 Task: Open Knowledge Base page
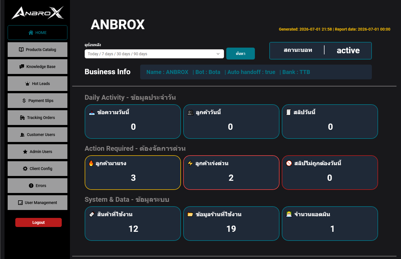tap(37, 67)
